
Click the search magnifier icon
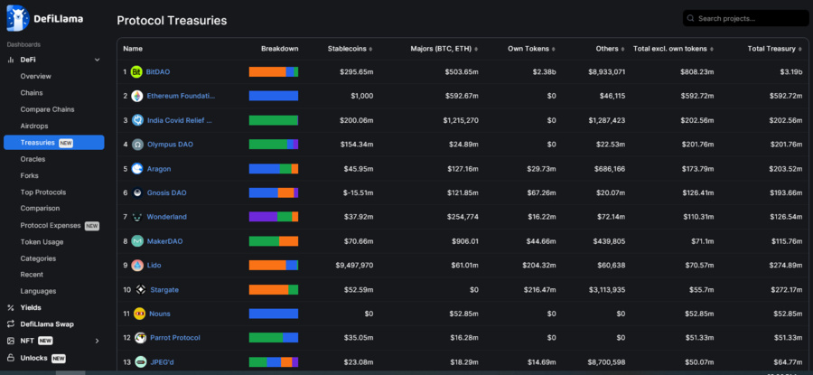coord(690,19)
